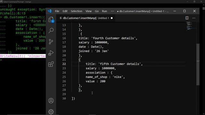Image resolution: width=205 pixels, height=115 pixels.
Task: Click the "joined : '26 Jan'" line 19
Action: pos(94,51)
